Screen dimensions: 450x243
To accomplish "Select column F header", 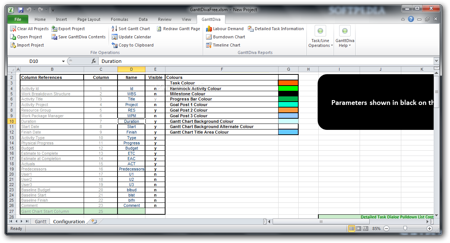I will (x=222, y=69).
